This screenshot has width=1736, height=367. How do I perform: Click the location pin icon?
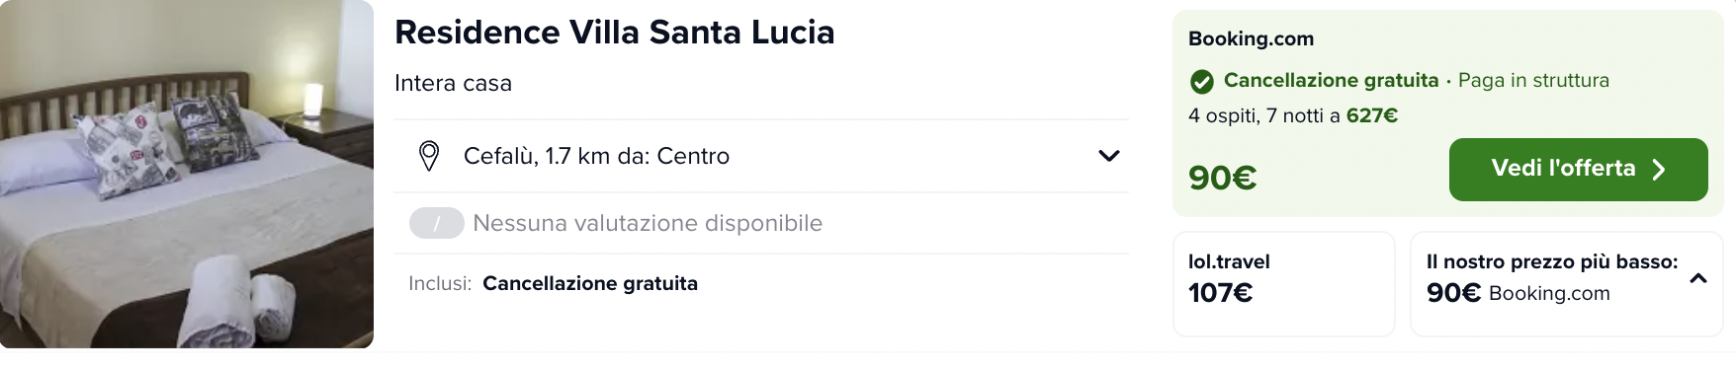pyautogui.click(x=429, y=156)
